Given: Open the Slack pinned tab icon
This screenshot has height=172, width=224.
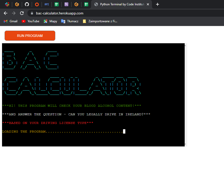Looking at the screenshot, I should [7, 4].
